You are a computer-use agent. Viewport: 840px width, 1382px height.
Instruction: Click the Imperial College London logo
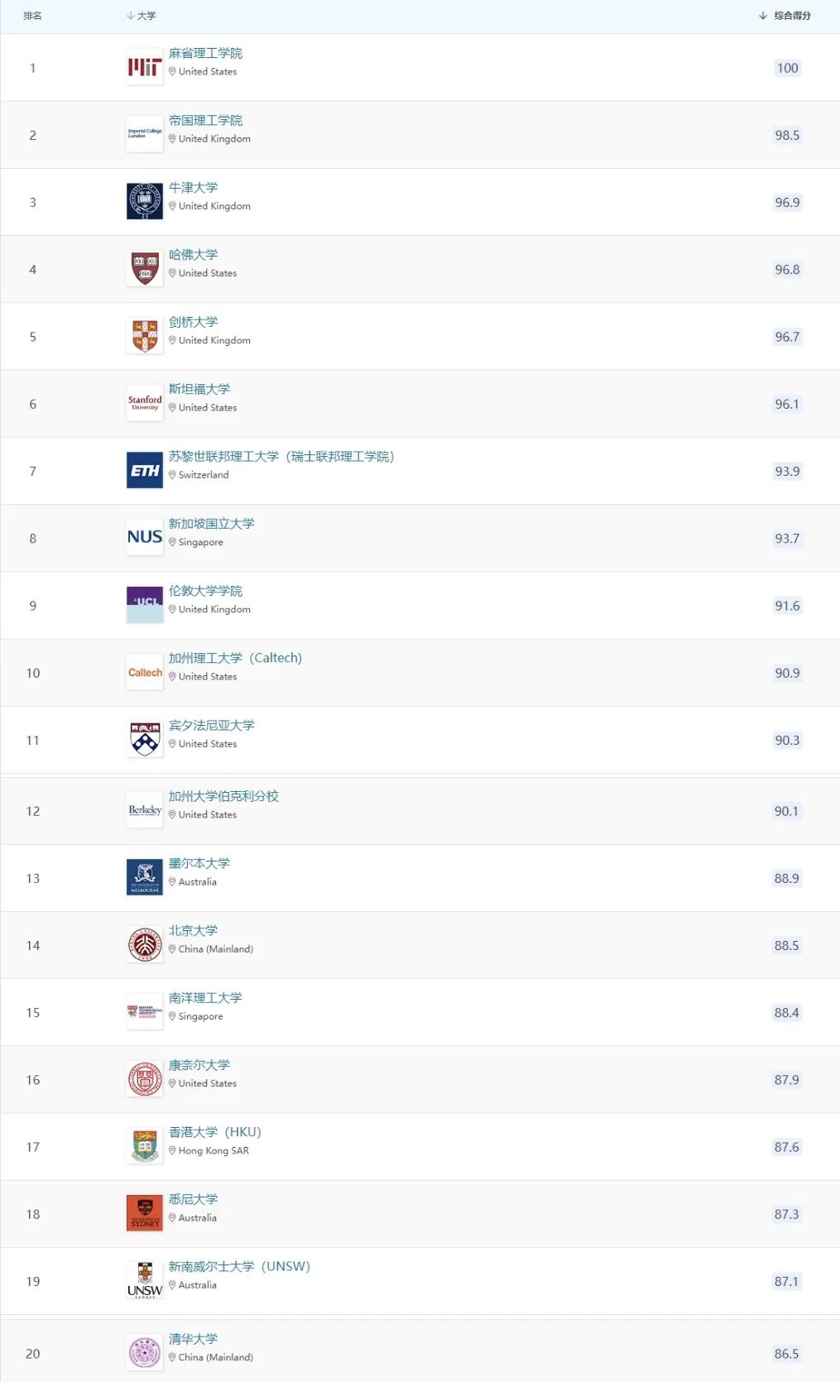tap(145, 135)
